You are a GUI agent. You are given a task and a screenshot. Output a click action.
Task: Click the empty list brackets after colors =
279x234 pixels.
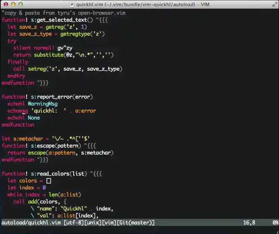click(x=49, y=181)
